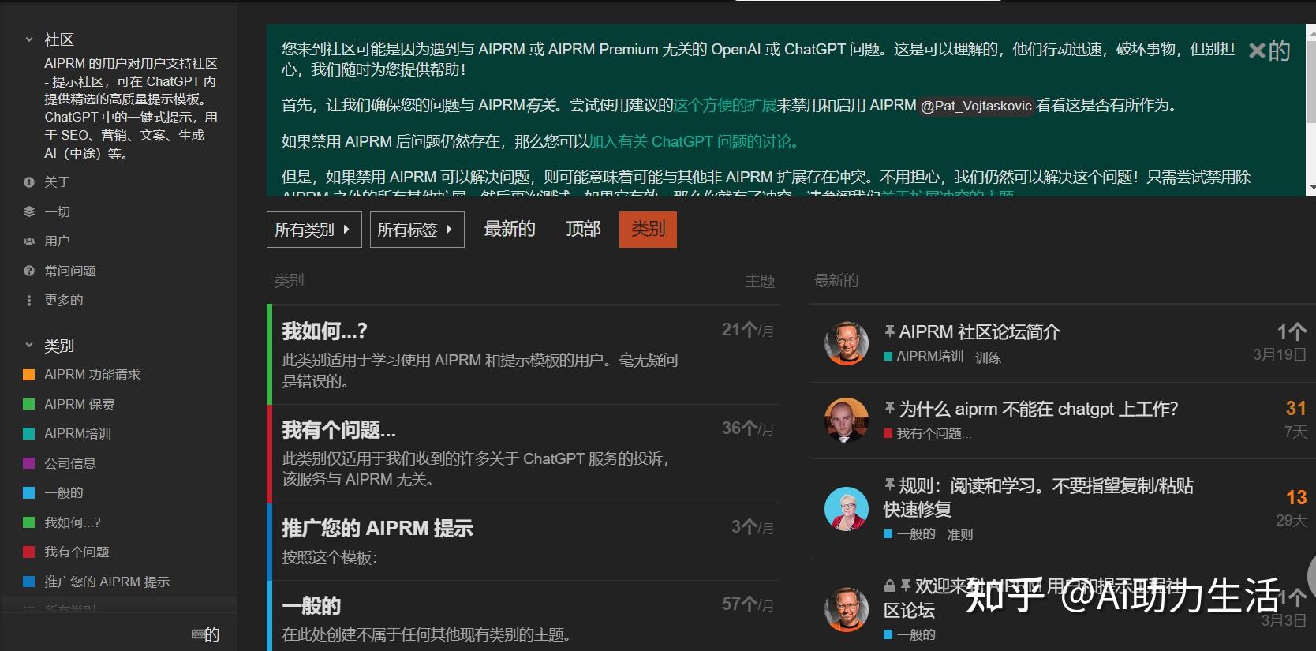The width and height of the screenshot is (1316, 651).
Task: Follow the 这个方便的扩展 link in banner
Action: pyautogui.click(x=724, y=105)
